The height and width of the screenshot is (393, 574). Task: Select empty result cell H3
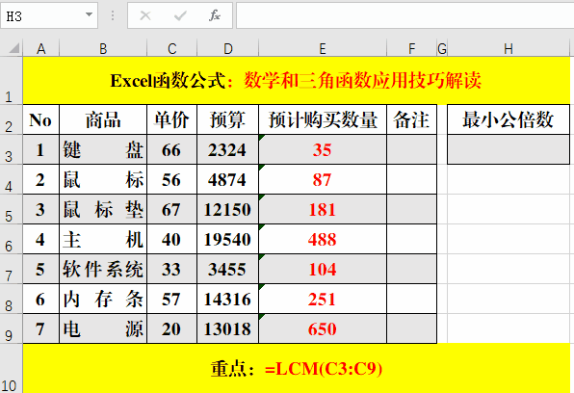tap(509, 149)
